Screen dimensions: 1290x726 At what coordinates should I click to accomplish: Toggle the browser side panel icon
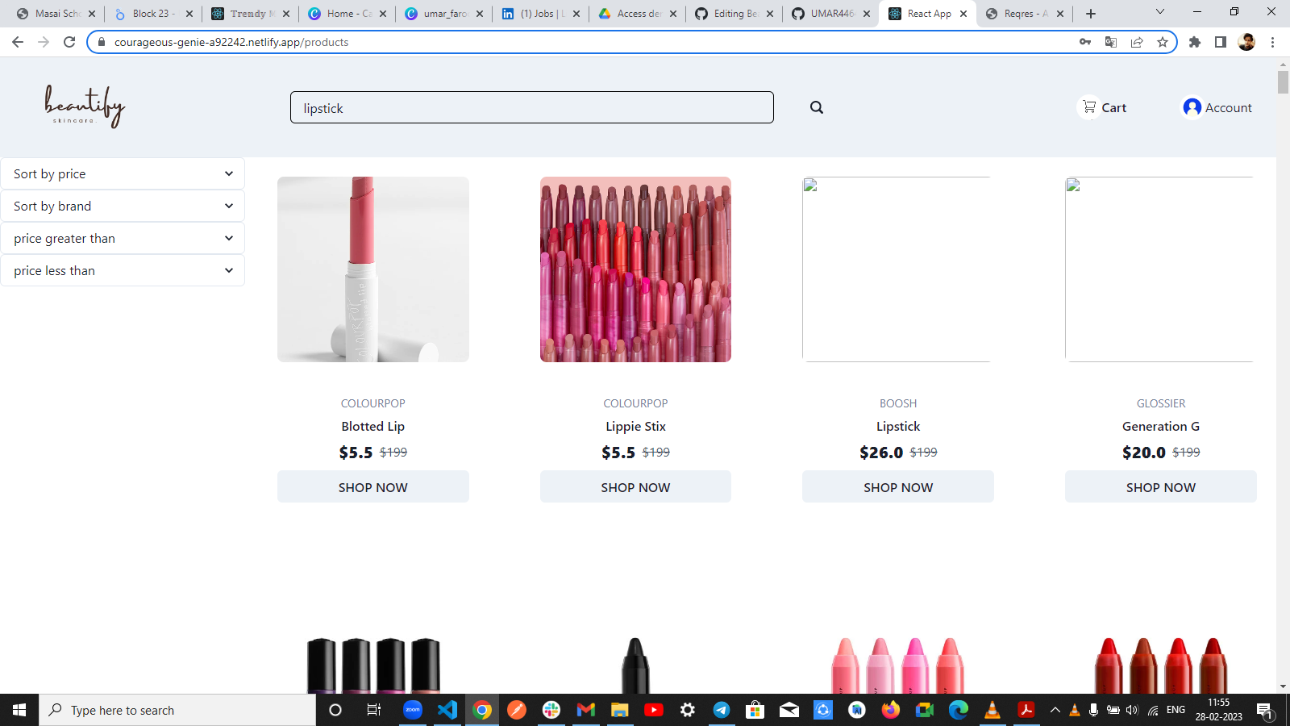click(1221, 42)
